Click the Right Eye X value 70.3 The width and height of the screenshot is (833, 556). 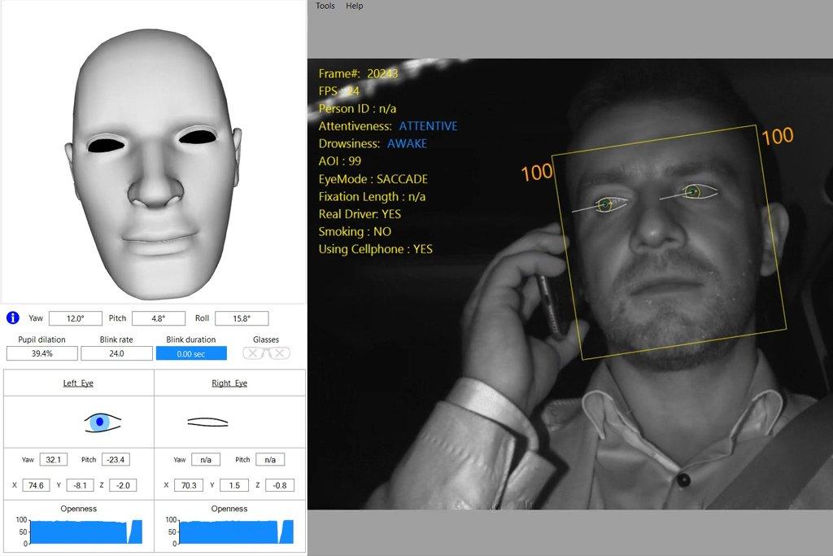tap(187, 485)
